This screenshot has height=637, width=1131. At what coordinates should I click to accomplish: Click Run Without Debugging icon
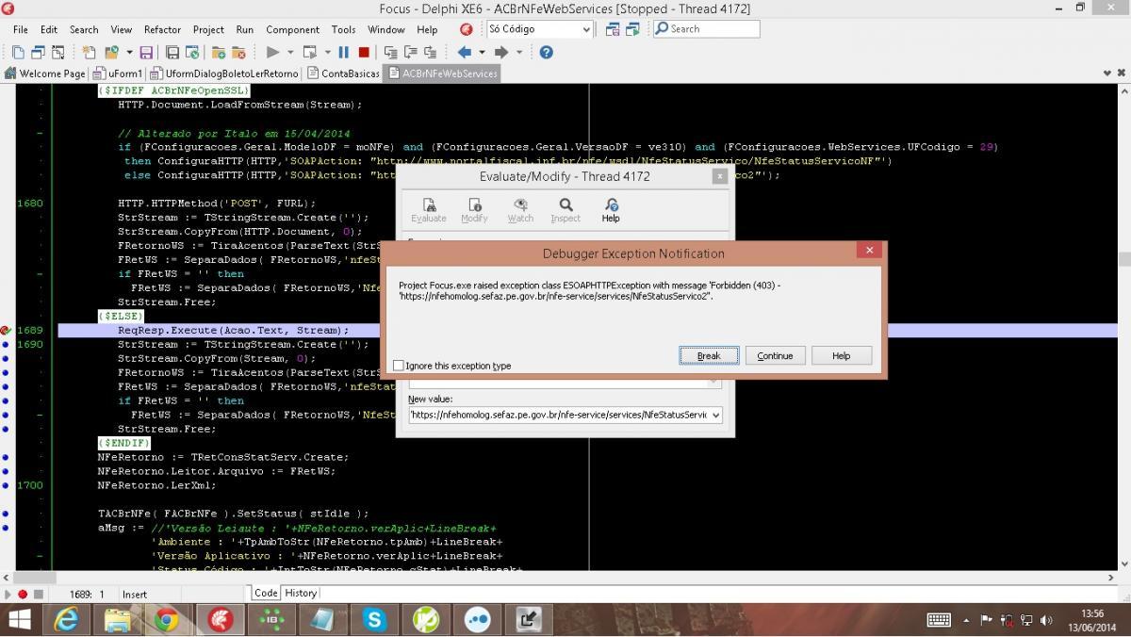309,53
